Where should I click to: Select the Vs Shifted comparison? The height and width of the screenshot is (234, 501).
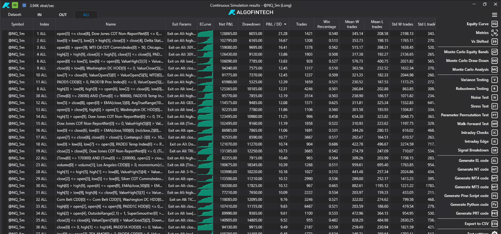tap(479, 41)
